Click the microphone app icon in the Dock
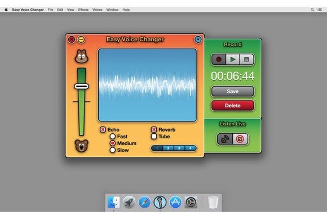 (x=160, y=202)
